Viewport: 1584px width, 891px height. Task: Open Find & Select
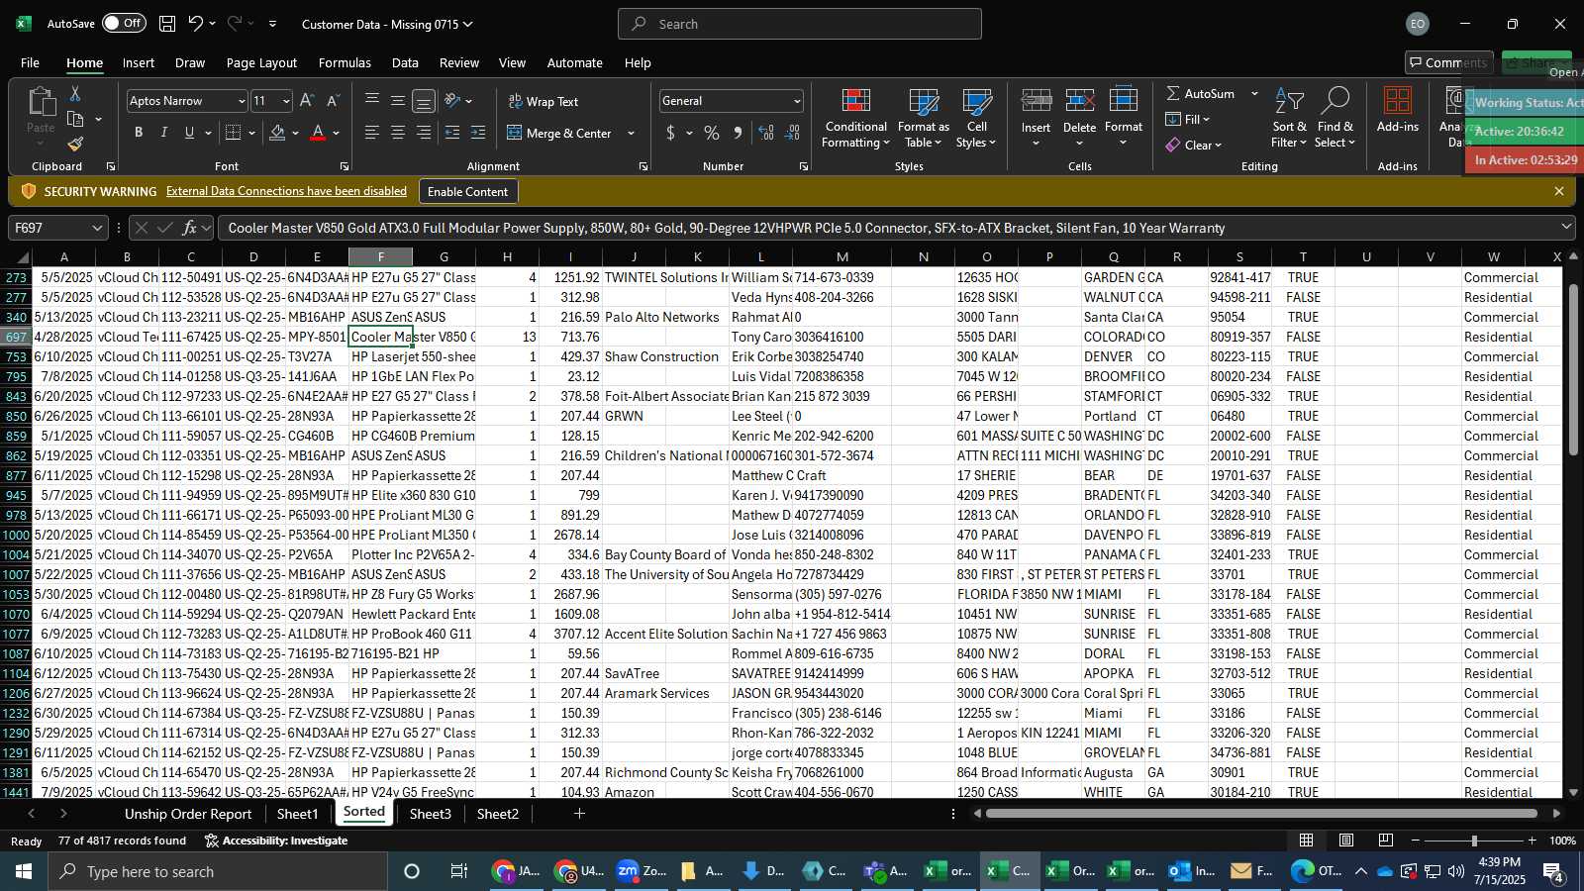point(1335,119)
